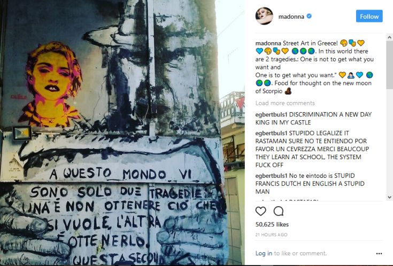Image resolution: width=393 pixels, height=266 pixels.
Task: Click the heart like icon
Action: (x=261, y=211)
